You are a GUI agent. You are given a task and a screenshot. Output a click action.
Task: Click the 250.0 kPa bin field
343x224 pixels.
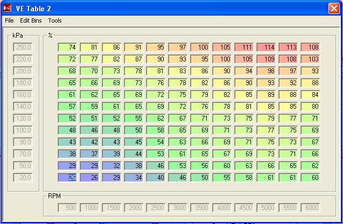click(22, 47)
